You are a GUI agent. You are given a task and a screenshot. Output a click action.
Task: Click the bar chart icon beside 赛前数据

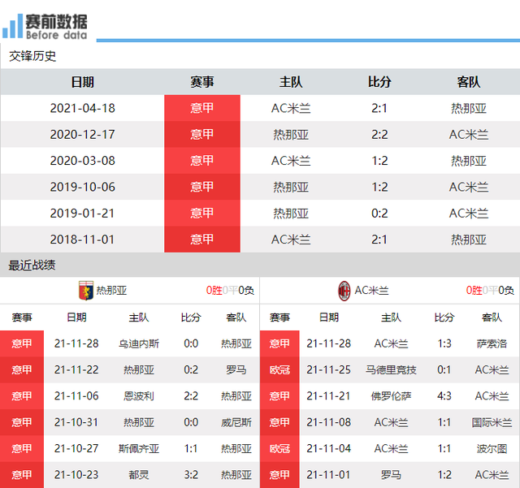(x=13, y=26)
